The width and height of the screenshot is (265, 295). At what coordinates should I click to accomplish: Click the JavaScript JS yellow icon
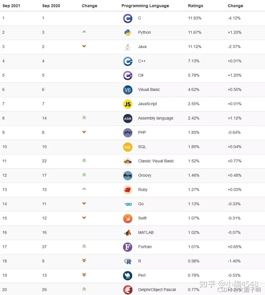(128, 104)
